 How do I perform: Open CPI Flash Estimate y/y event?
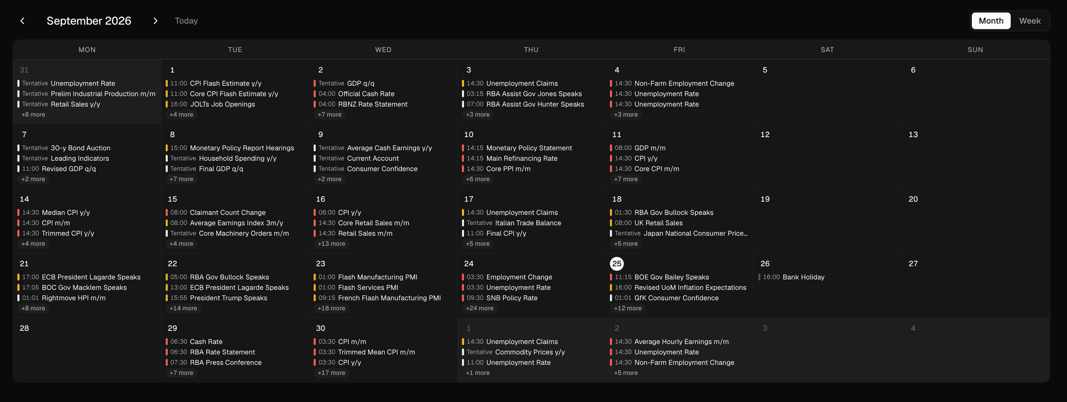pos(235,84)
